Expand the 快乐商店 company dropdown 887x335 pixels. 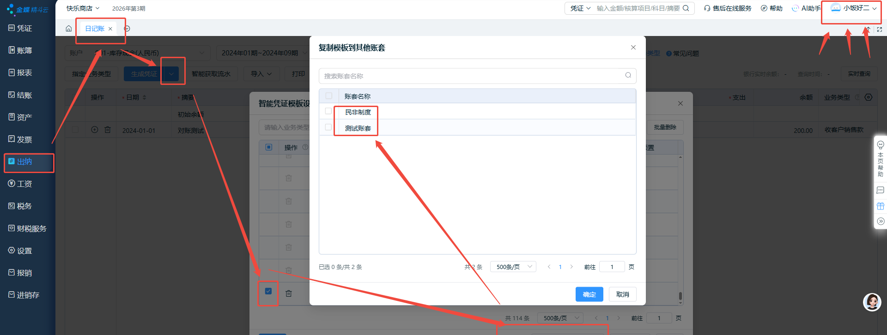click(x=83, y=8)
